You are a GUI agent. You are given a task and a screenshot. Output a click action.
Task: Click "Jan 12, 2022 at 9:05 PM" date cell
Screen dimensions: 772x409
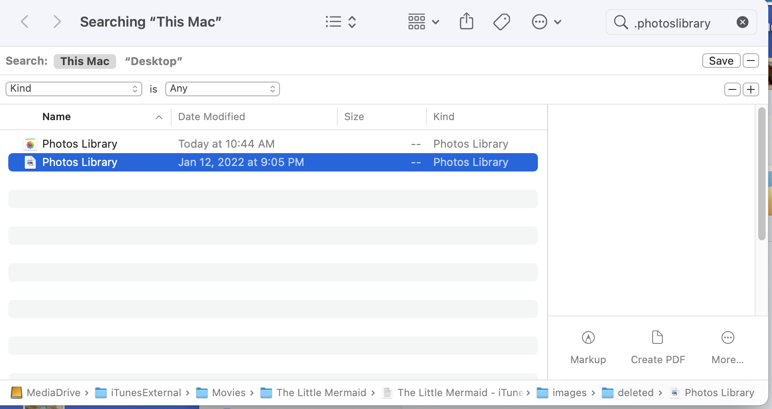[241, 162]
